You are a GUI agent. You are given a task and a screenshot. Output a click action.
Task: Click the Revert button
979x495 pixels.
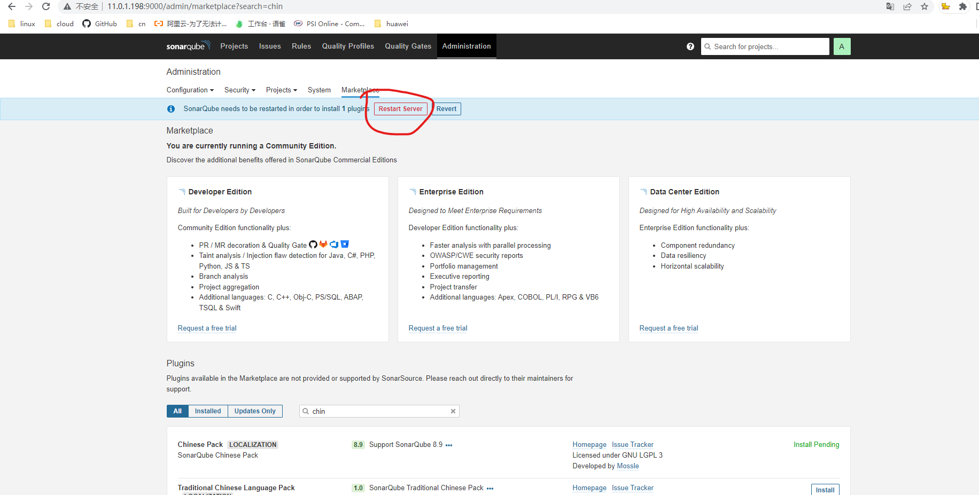[x=446, y=109]
